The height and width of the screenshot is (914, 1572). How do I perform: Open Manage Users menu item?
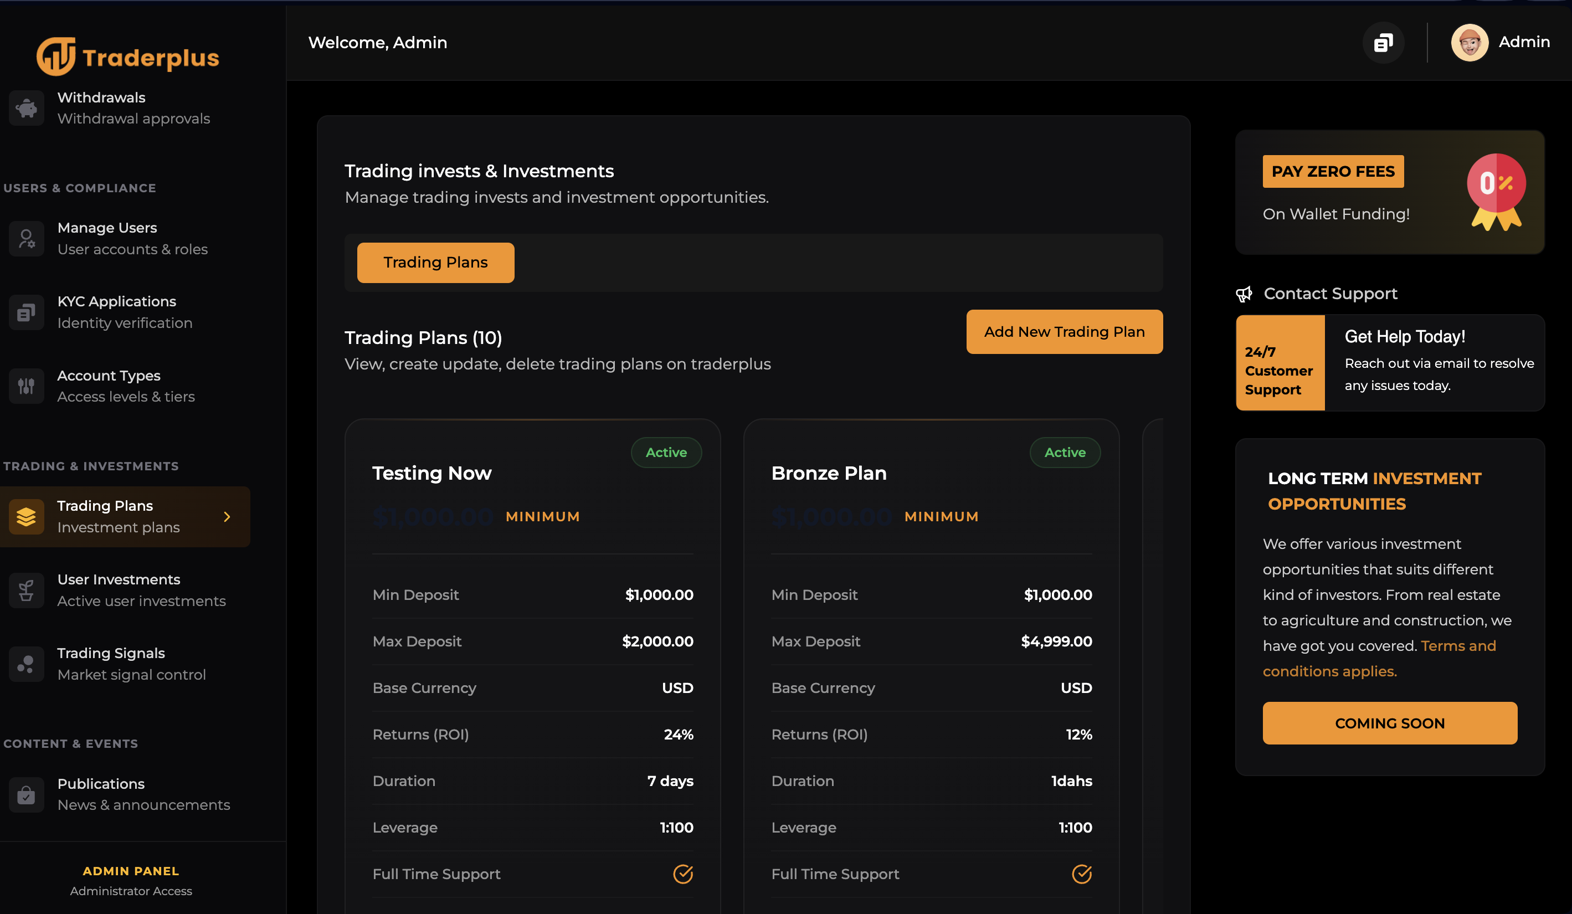125,238
